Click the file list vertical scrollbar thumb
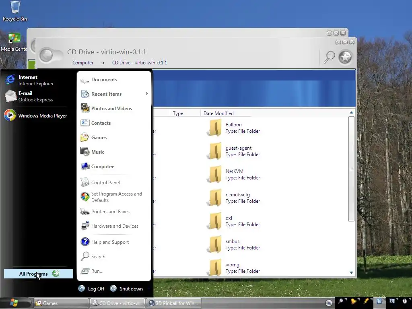The height and width of the screenshot is (309, 412). (x=351, y=169)
